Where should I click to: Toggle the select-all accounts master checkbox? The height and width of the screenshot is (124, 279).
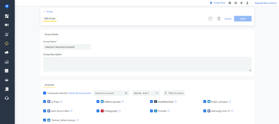[x=45, y=93]
